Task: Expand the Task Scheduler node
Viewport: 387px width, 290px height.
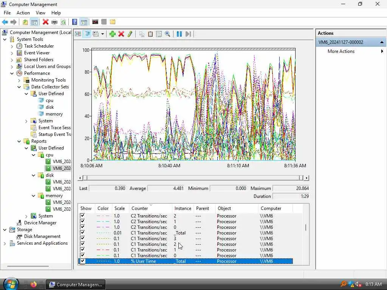Action: click(12, 46)
